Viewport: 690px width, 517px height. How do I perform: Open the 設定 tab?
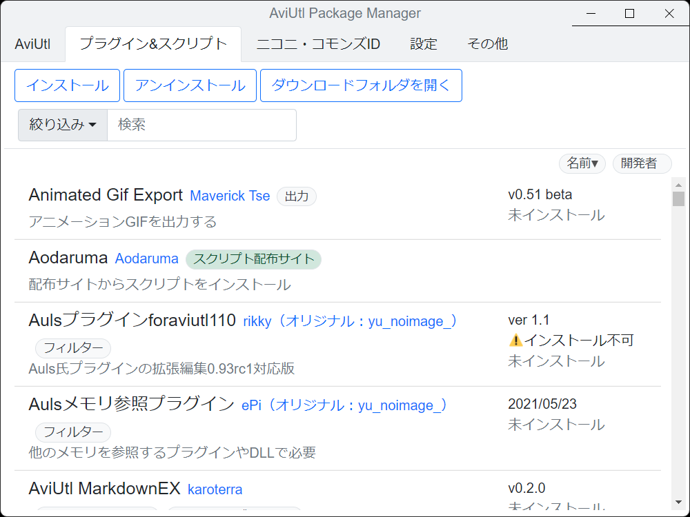click(x=424, y=44)
